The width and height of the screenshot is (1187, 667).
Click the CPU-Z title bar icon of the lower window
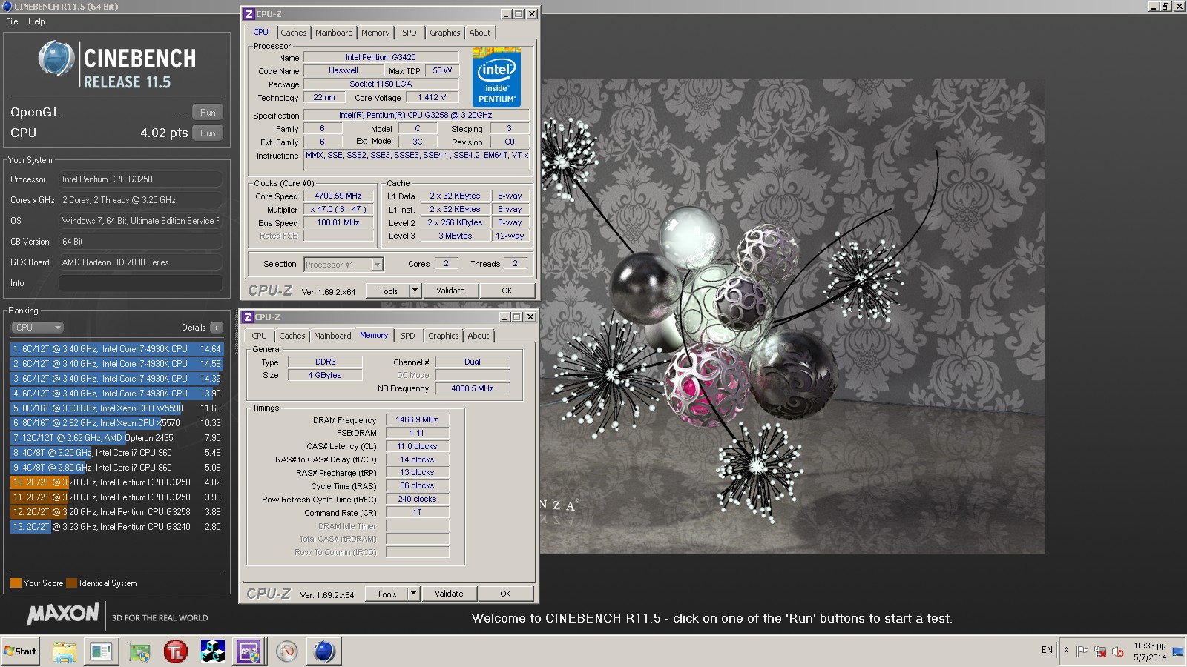tap(248, 317)
